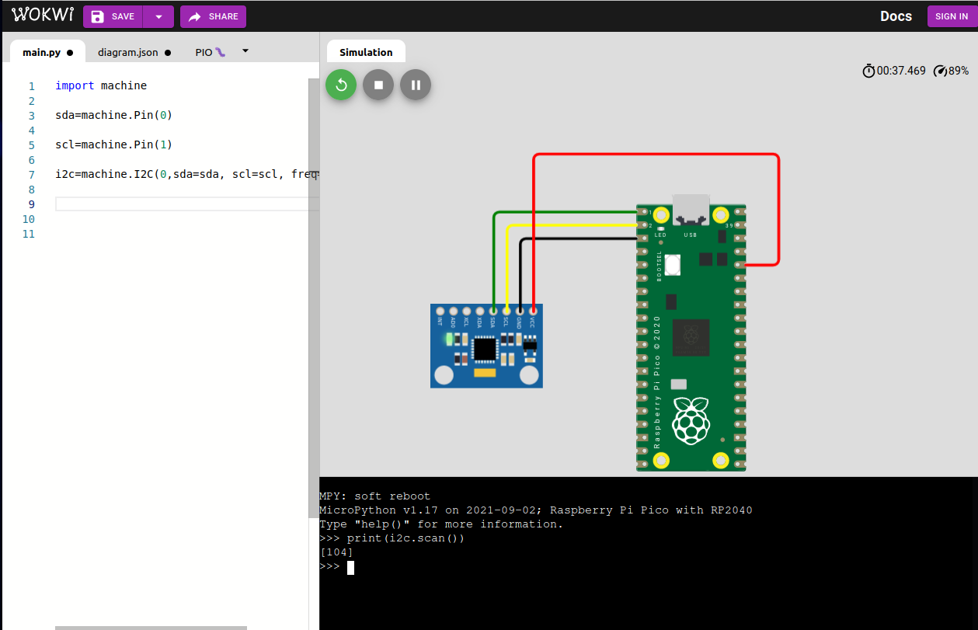This screenshot has height=630, width=978.
Task: Click the 'sda=machine.Pin(0)' code line
Action: click(113, 115)
